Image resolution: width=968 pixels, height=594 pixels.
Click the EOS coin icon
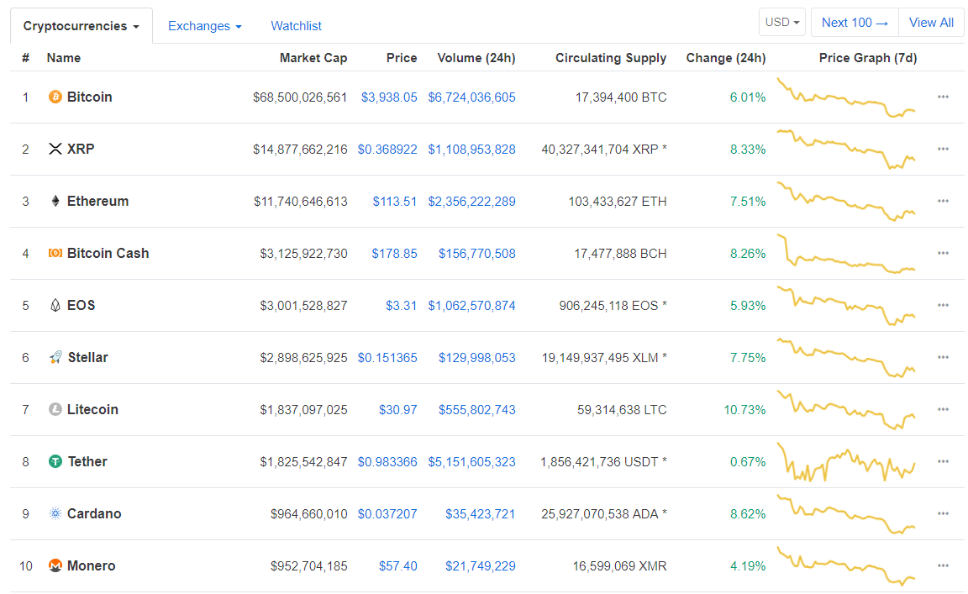(x=54, y=305)
